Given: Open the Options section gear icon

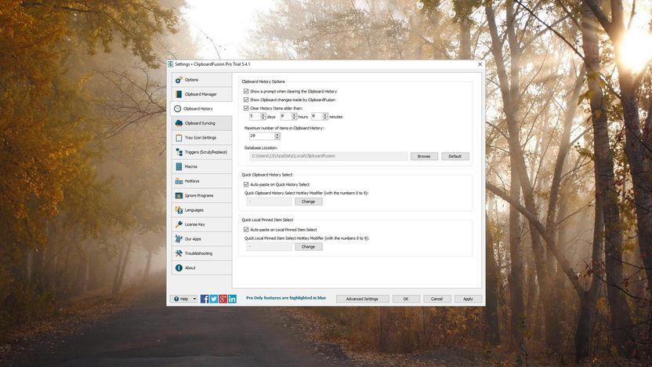Looking at the screenshot, I should [x=179, y=80].
